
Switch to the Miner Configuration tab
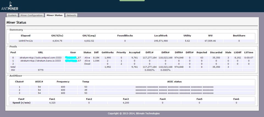[x=31, y=15]
